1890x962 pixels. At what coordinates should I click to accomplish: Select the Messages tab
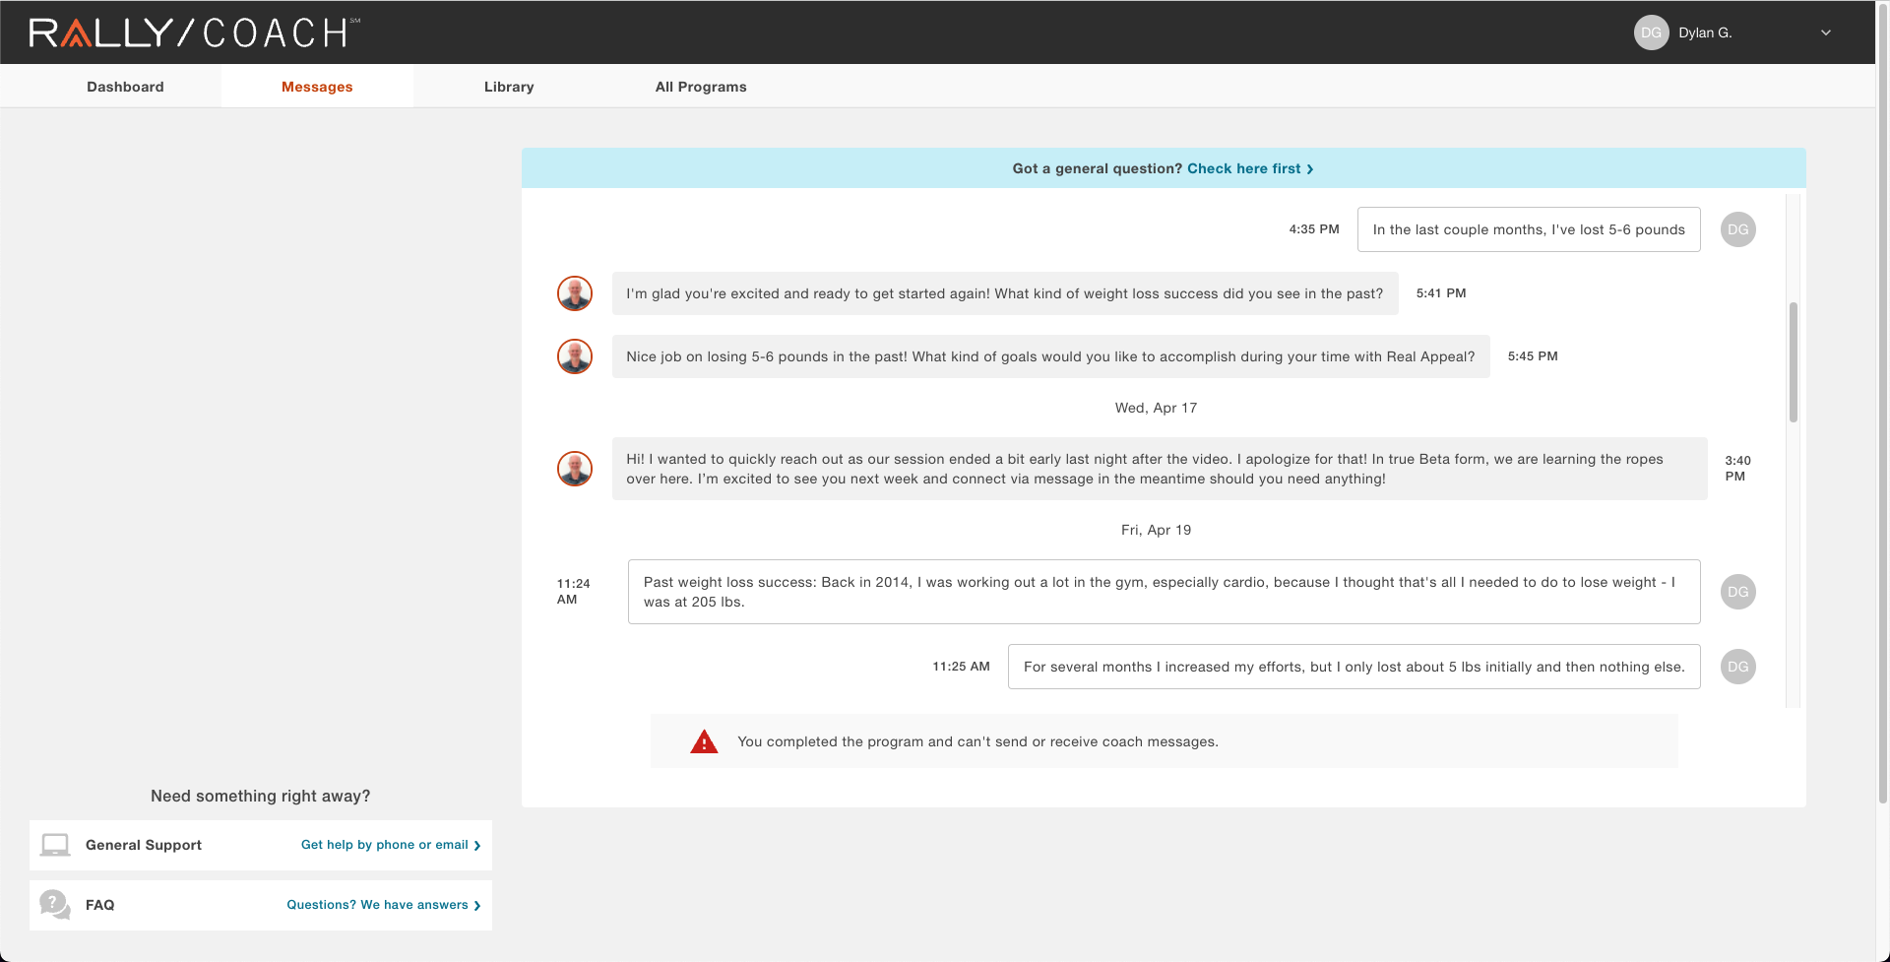pyautogui.click(x=317, y=87)
